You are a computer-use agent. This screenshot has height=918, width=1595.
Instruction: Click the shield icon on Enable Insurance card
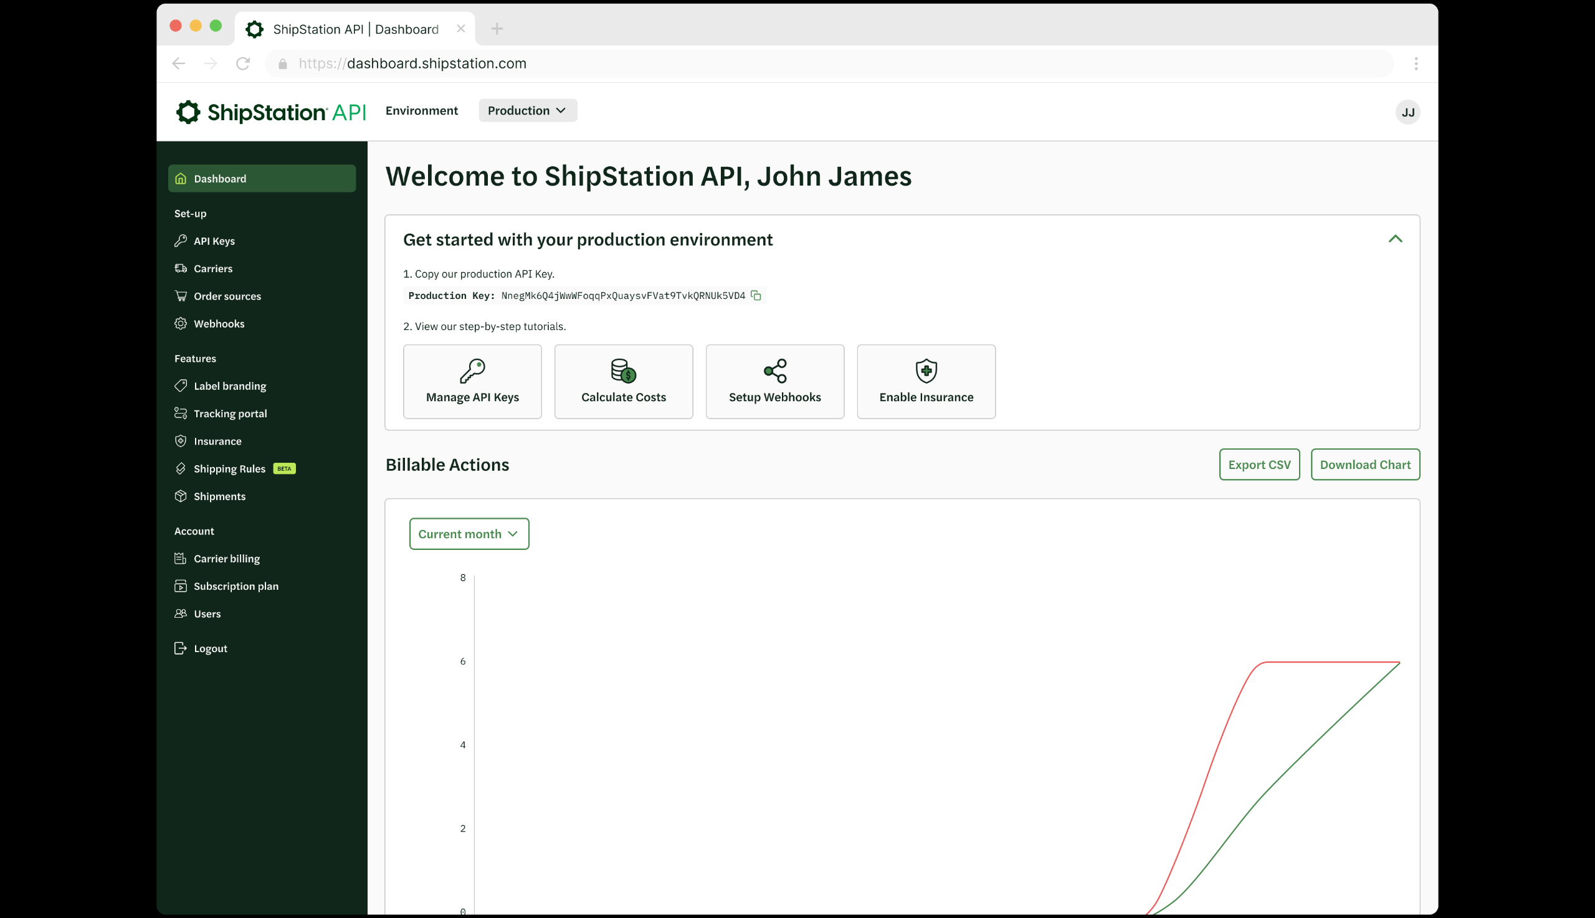pos(926,371)
